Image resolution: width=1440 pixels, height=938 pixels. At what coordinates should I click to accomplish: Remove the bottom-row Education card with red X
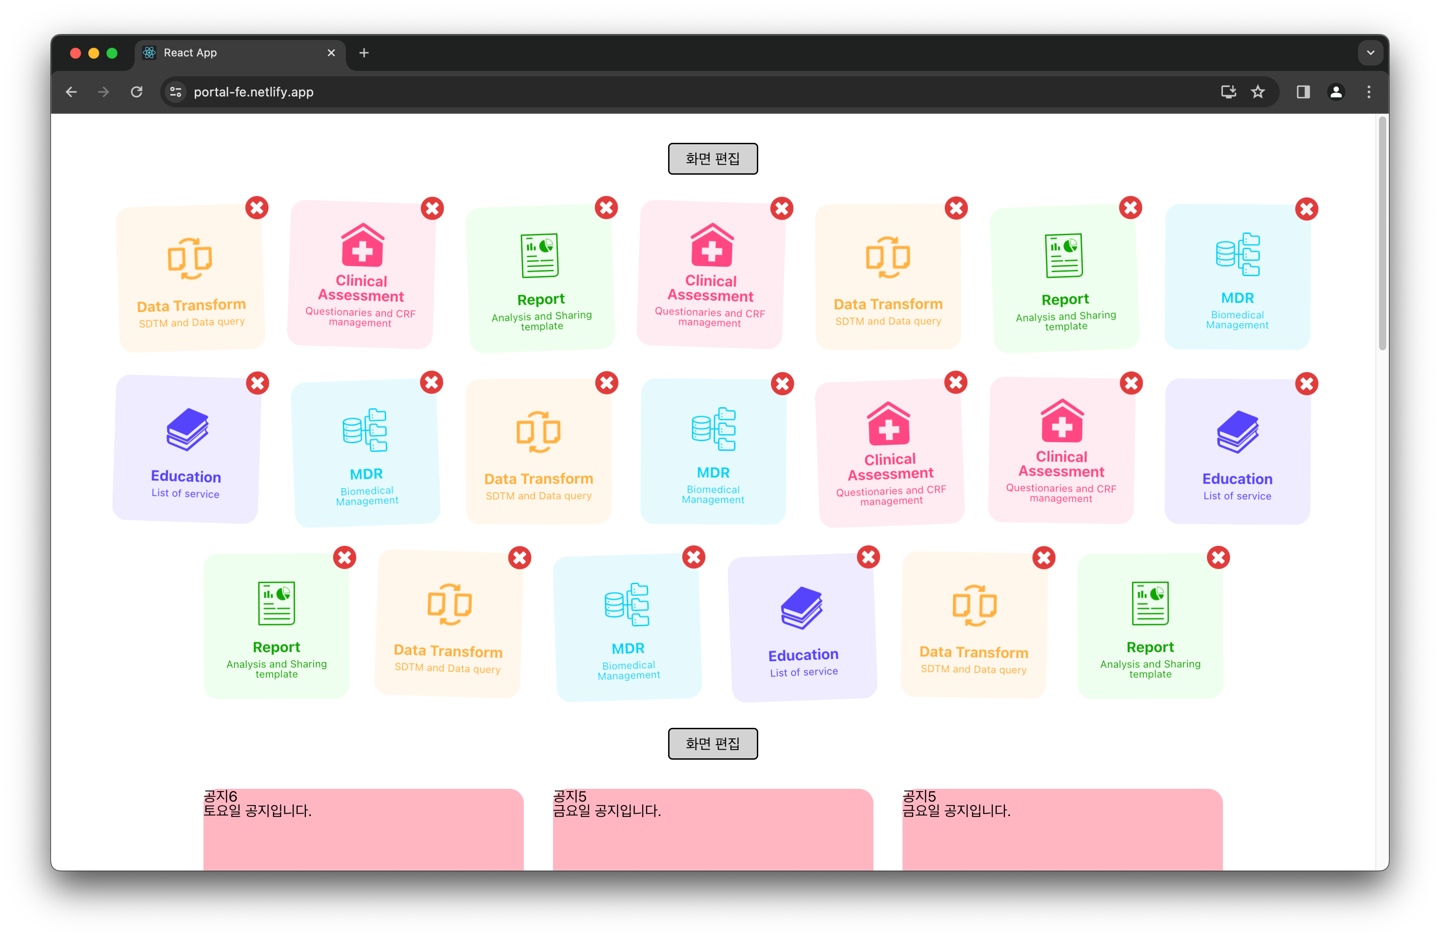(868, 557)
